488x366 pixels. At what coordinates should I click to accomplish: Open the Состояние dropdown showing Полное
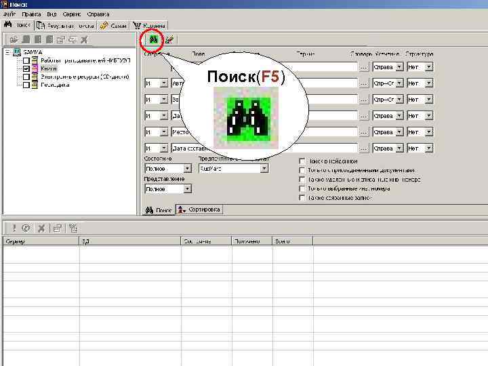click(187, 168)
